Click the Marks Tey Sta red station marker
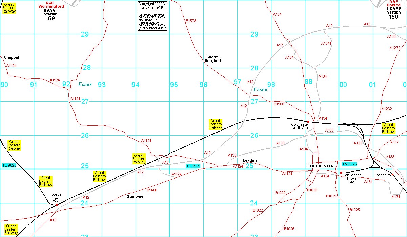407x237 pixels. point(57,205)
